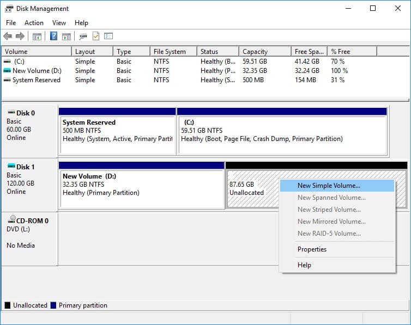Image resolution: width=411 pixels, height=325 pixels.
Task: Click the Show/Hide Action Pane icon
Action: (x=66, y=36)
